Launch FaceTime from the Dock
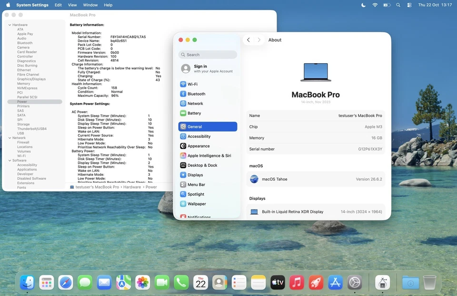Image resolution: width=457 pixels, height=296 pixels. point(162,282)
